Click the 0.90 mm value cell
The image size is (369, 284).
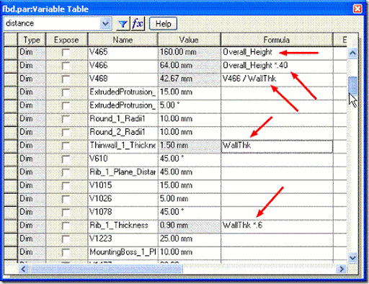pos(189,226)
